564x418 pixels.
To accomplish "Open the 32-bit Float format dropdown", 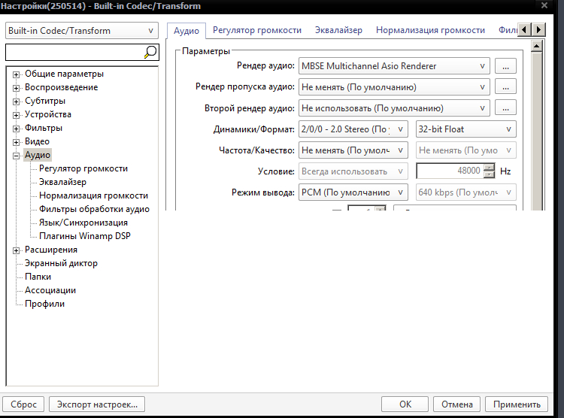I will coord(466,129).
